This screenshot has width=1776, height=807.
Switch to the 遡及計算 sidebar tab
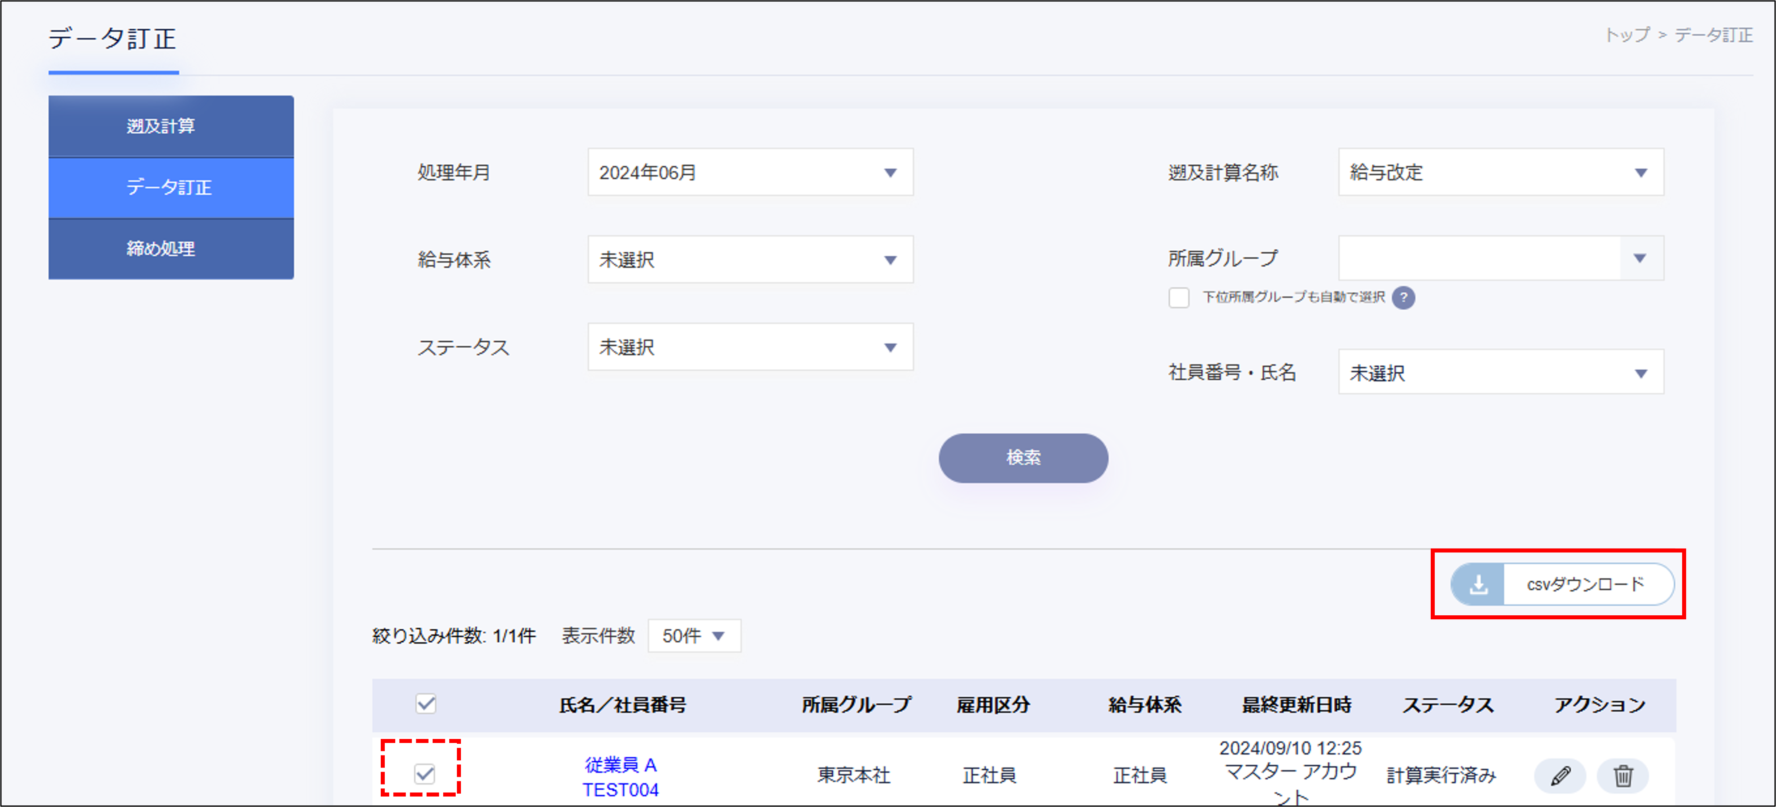pyautogui.click(x=170, y=125)
